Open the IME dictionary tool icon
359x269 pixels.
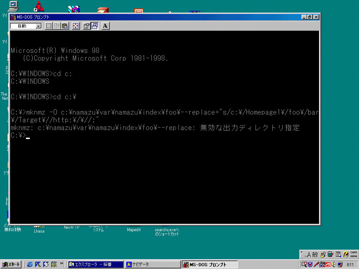[x=330, y=255]
